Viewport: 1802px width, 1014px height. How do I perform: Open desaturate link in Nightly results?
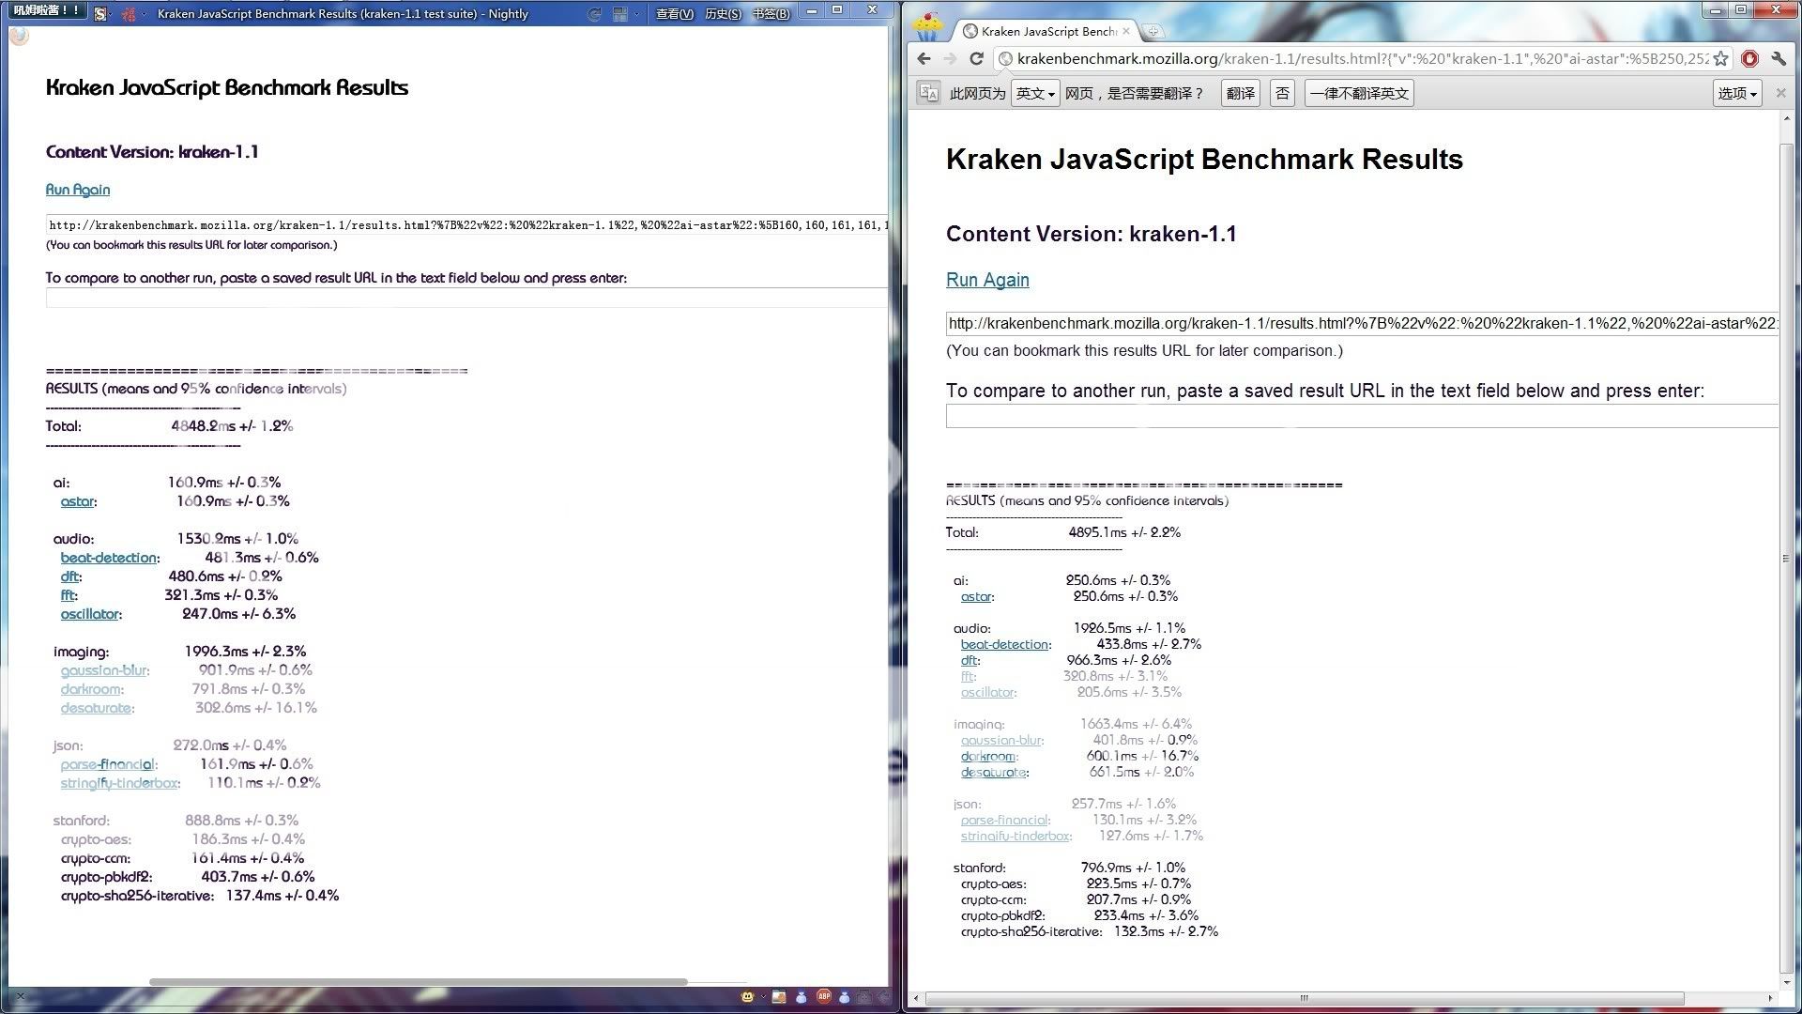96,708
